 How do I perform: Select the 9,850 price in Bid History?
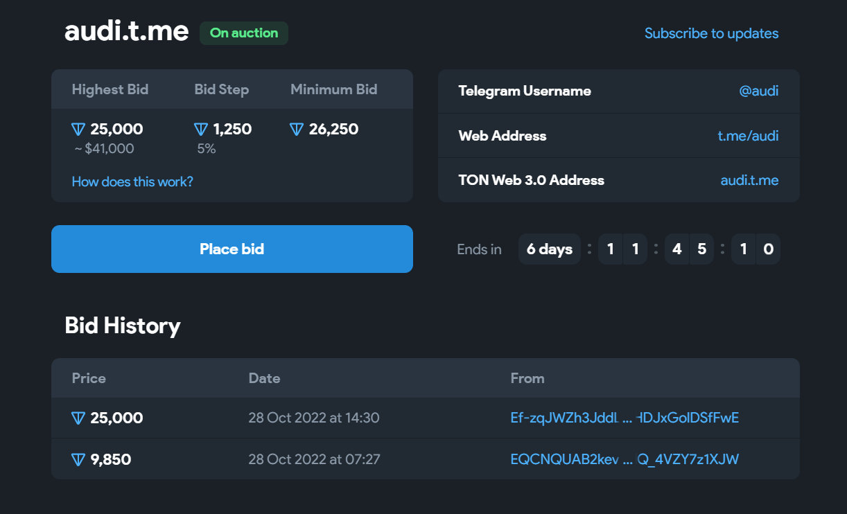[x=111, y=459]
